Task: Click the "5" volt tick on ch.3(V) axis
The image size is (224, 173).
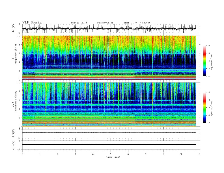Action: [20, 129]
